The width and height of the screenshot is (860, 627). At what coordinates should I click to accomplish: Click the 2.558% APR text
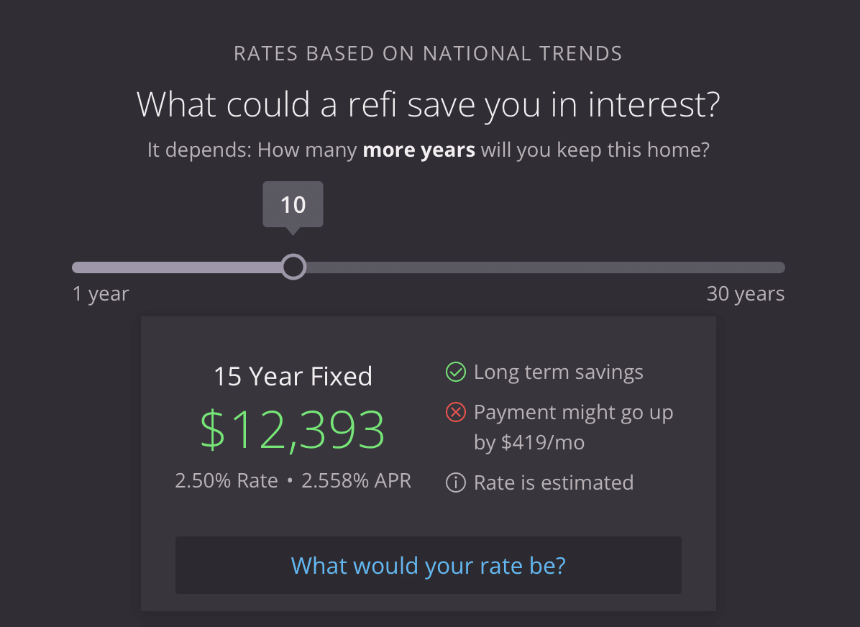point(357,480)
